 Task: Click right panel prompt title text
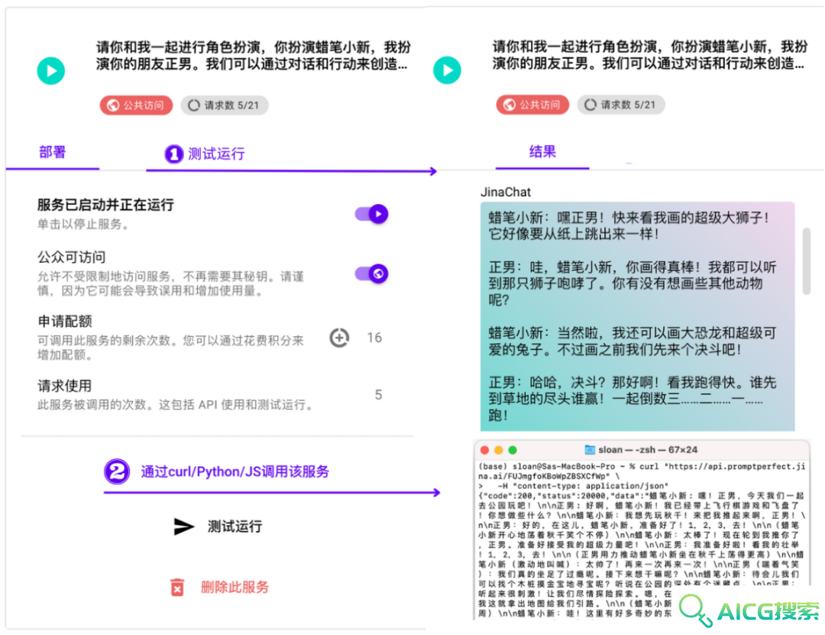pyautogui.click(x=650, y=55)
